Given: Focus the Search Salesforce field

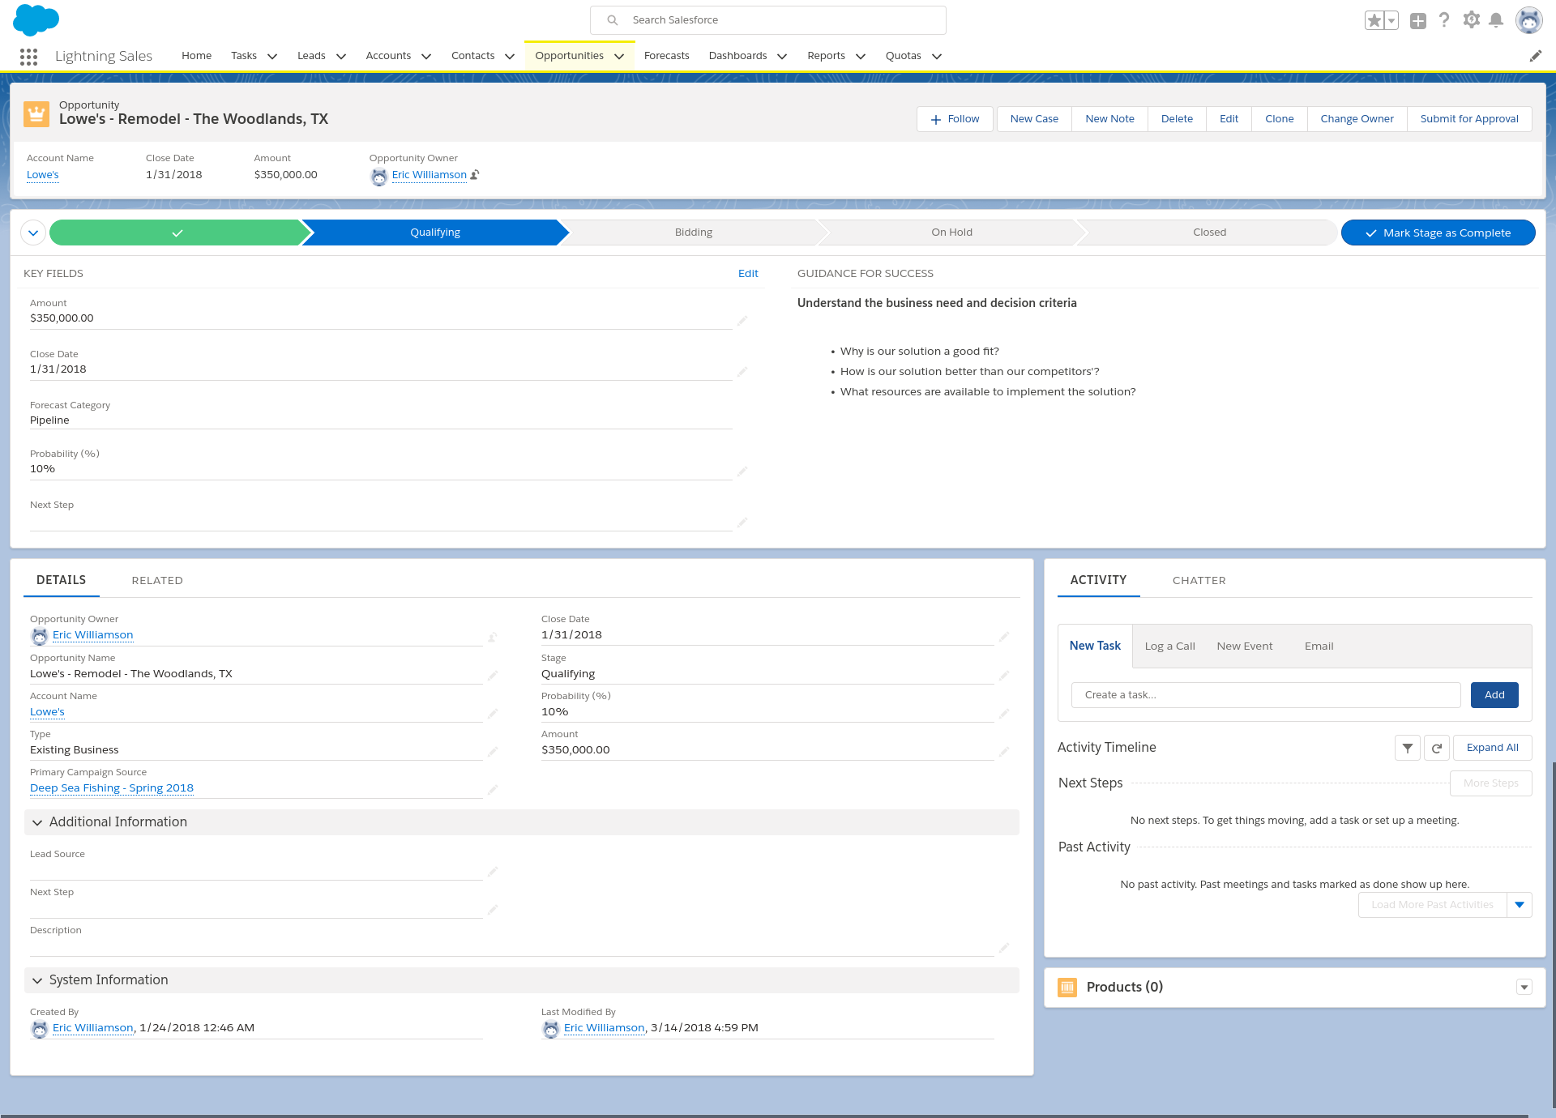Looking at the screenshot, I should click(x=768, y=20).
